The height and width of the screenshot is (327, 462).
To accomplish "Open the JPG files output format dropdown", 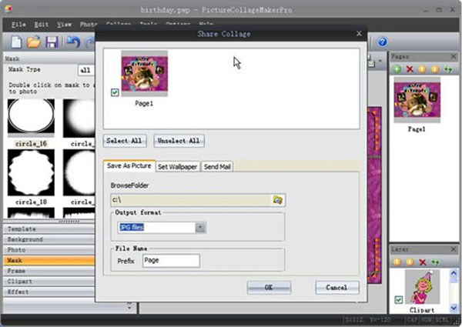I will pyautogui.click(x=200, y=228).
